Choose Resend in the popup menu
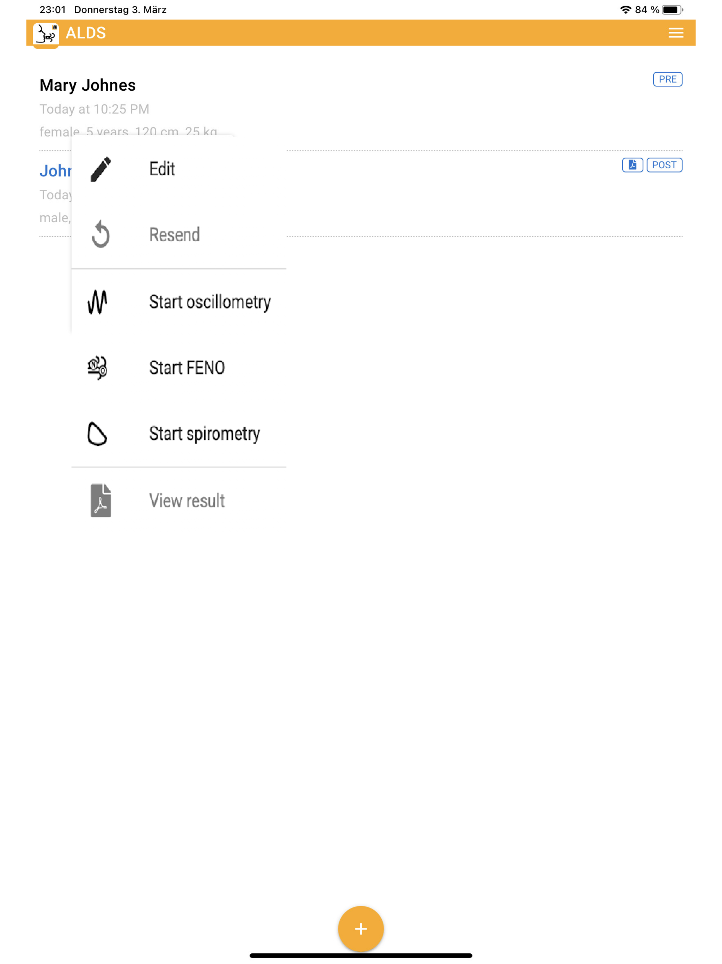The width and height of the screenshot is (722, 964). pos(179,235)
